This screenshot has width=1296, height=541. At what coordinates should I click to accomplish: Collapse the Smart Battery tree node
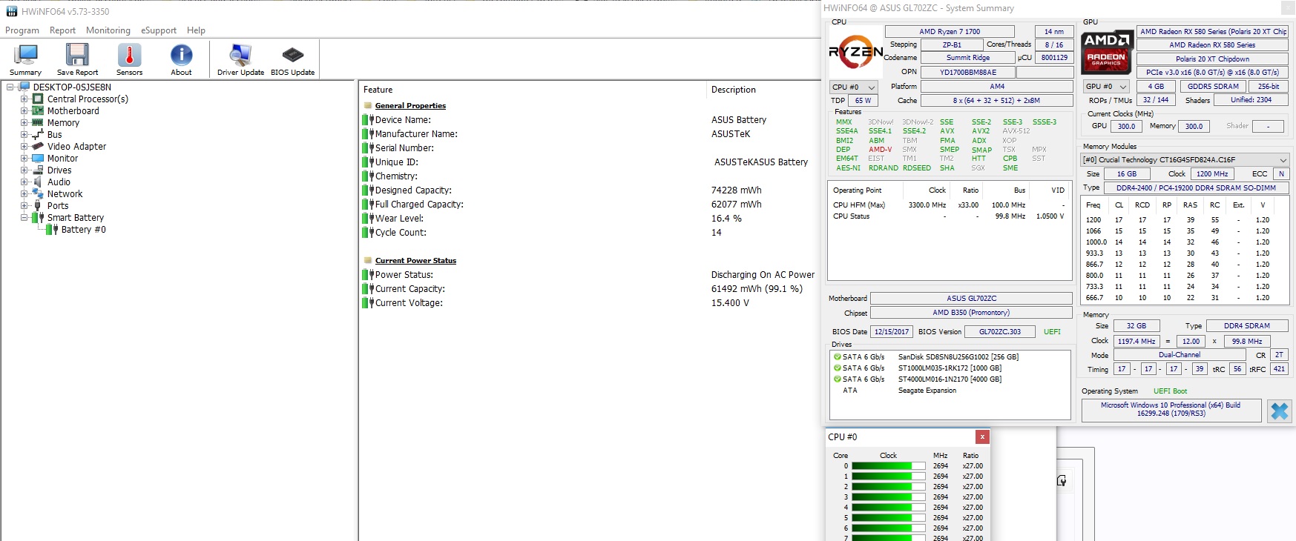(x=24, y=217)
